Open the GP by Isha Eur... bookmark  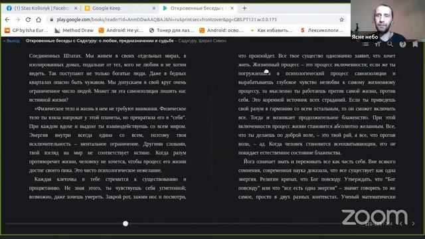[27, 31]
